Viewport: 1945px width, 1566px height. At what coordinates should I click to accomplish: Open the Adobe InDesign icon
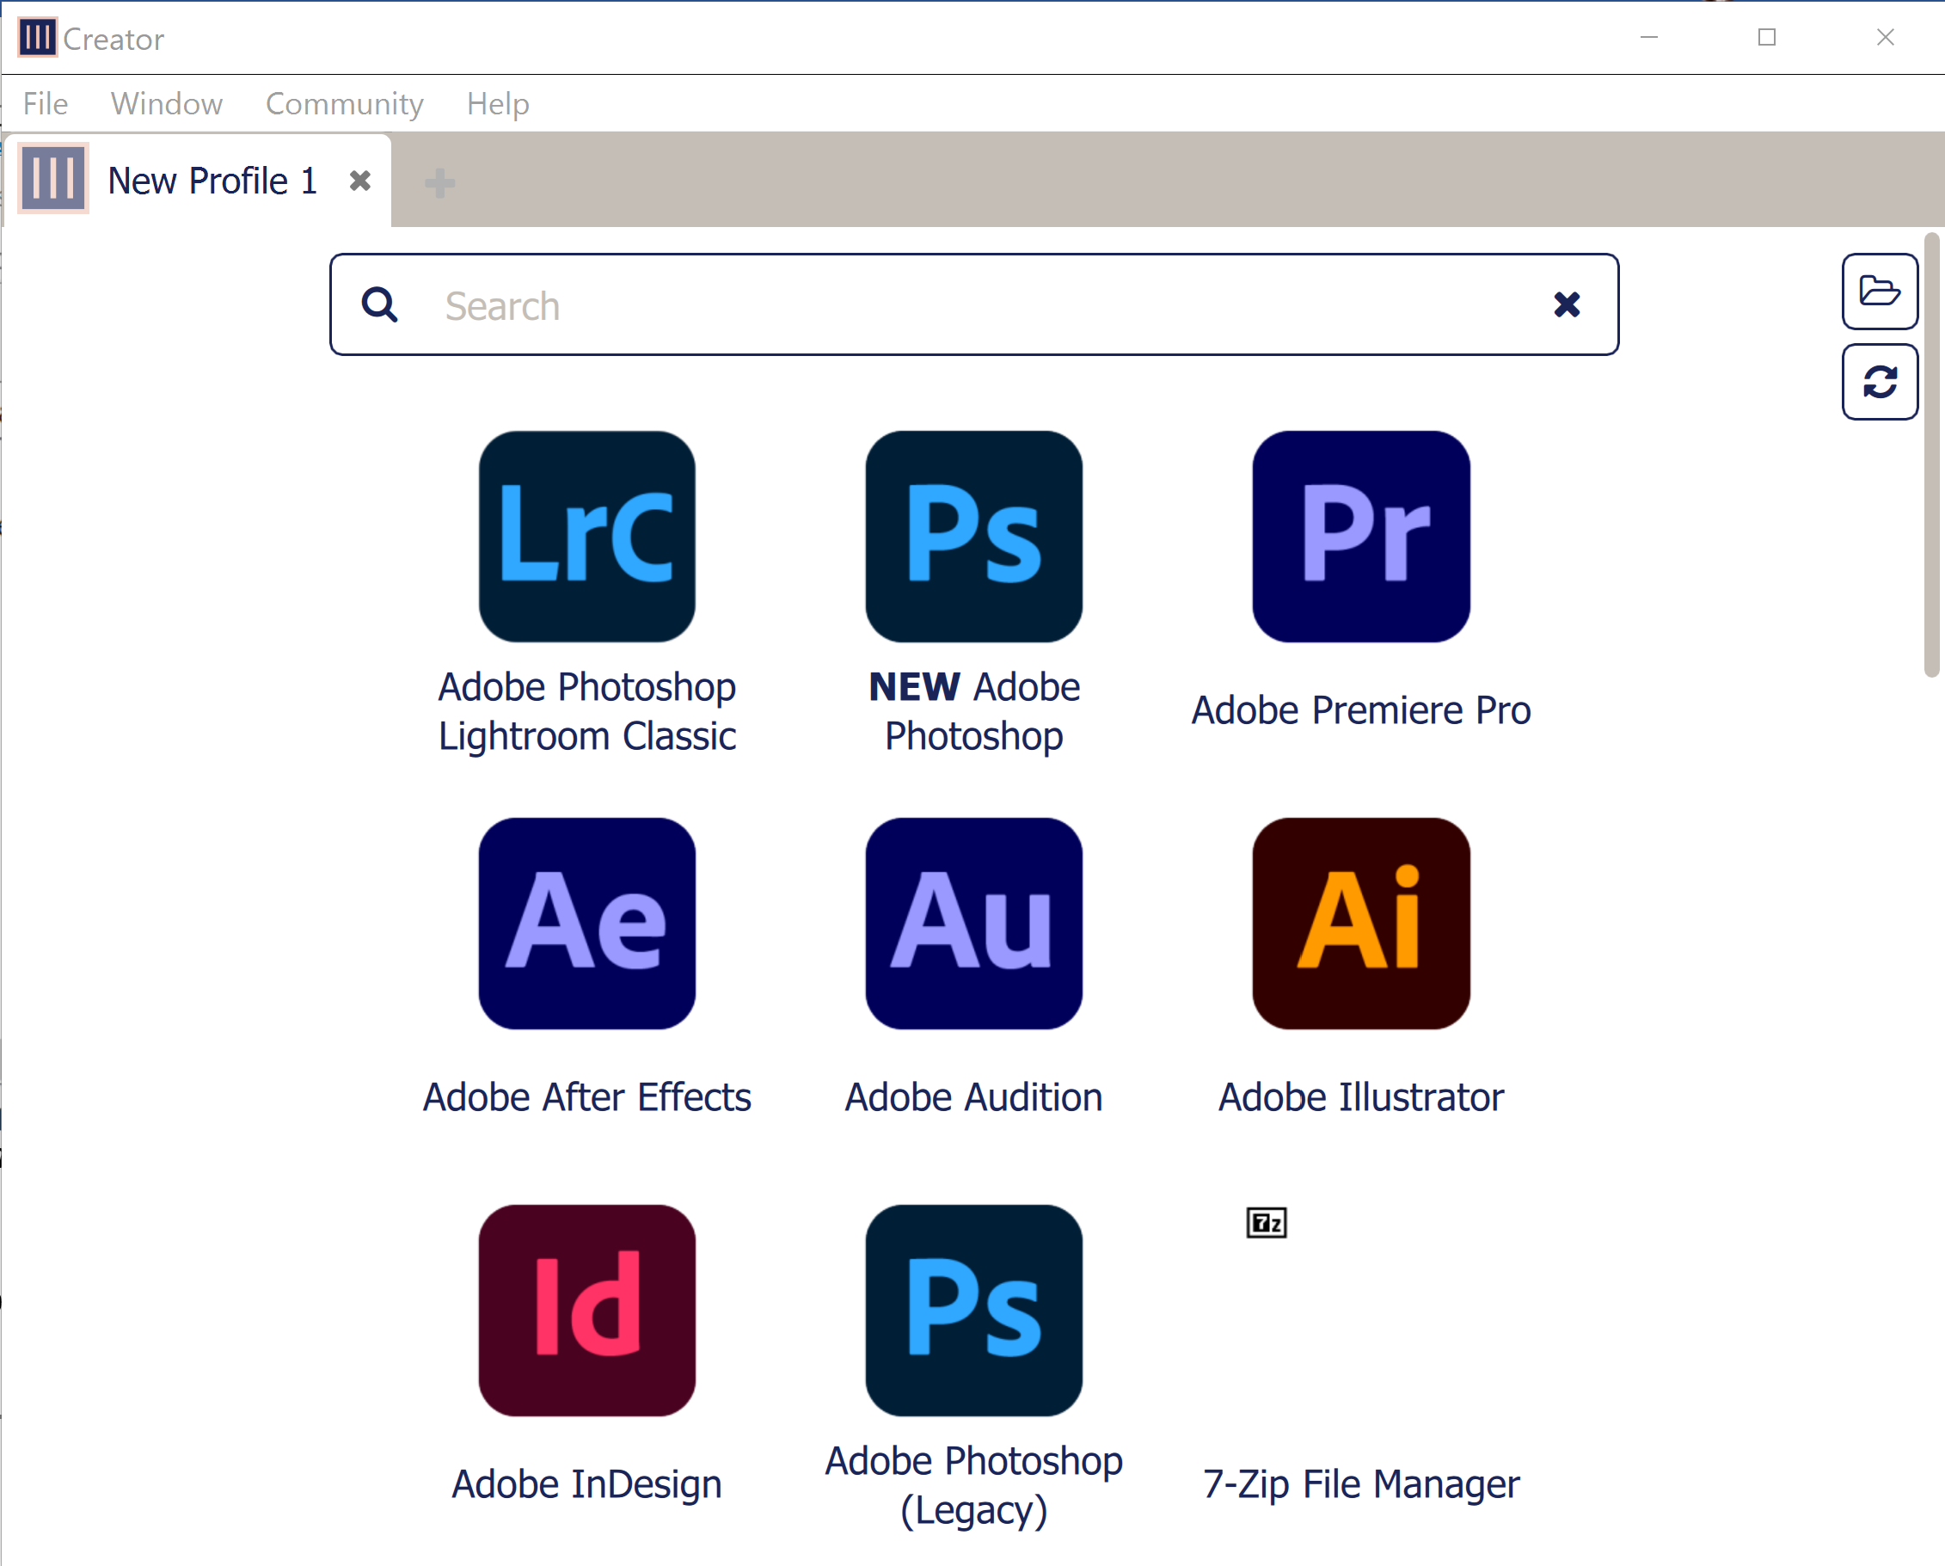(586, 1310)
